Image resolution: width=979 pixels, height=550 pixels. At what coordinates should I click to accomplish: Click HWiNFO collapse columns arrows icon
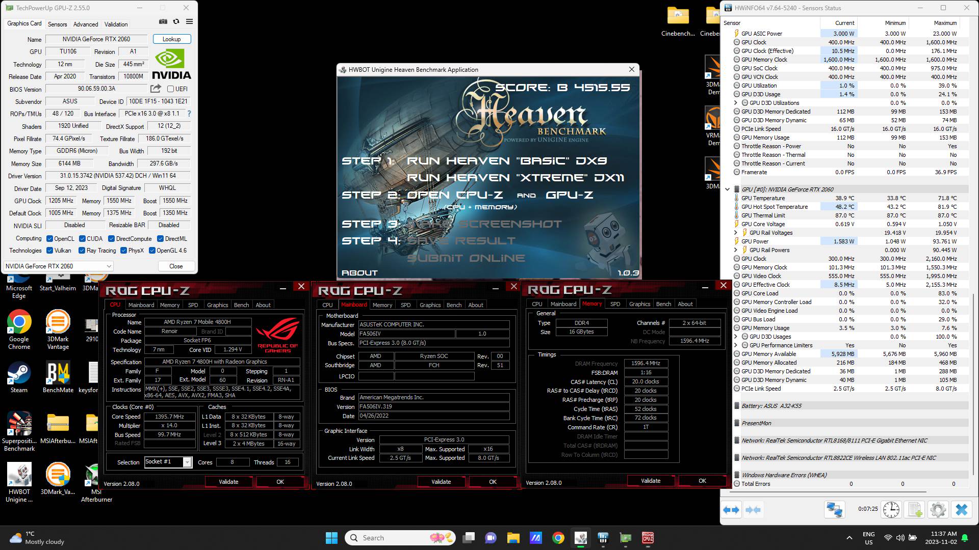point(753,509)
